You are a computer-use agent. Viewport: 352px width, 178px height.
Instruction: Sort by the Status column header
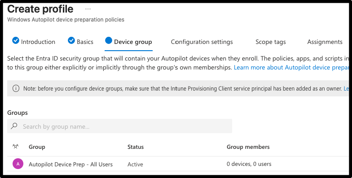pyautogui.click(x=136, y=147)
